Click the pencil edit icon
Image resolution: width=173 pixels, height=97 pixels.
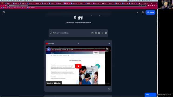(x=137, y=12)
